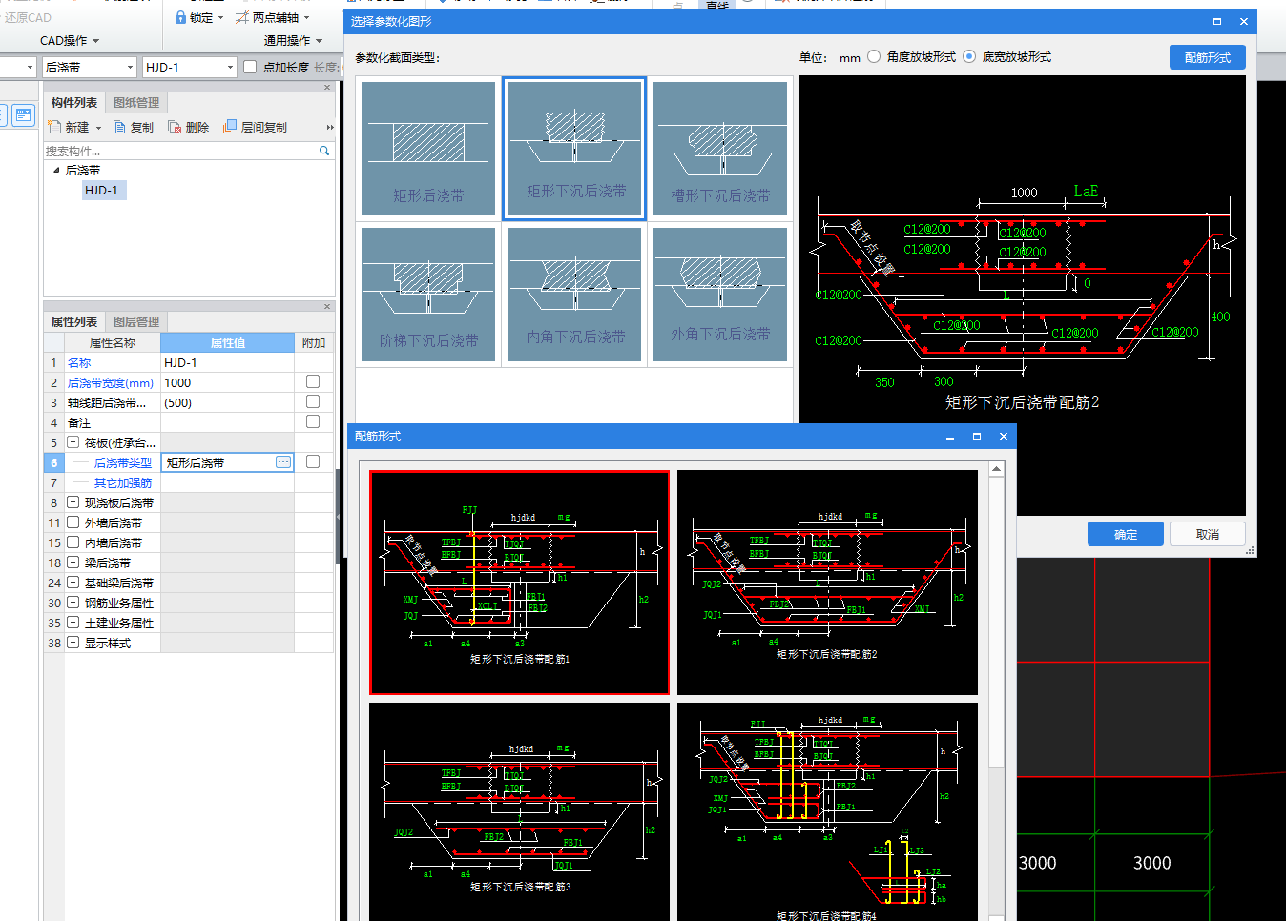Close the property list panel
Screen dimensions: 1286x921
[x=327, y=306]
